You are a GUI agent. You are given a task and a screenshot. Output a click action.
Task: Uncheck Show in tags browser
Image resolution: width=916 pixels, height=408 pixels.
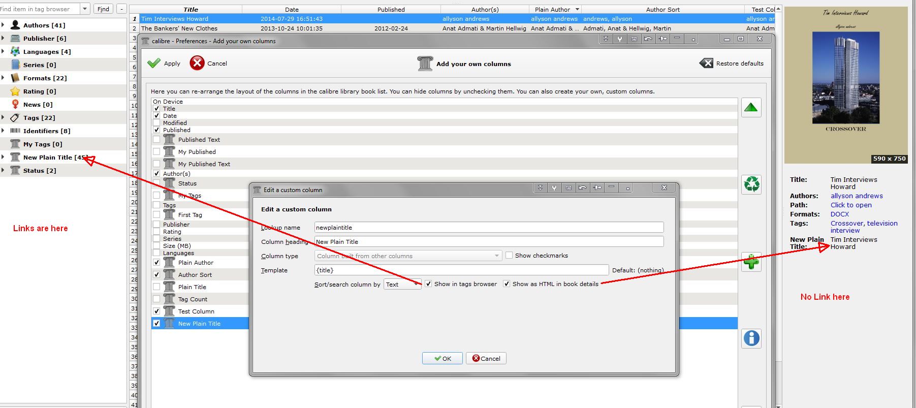(429, 284)
